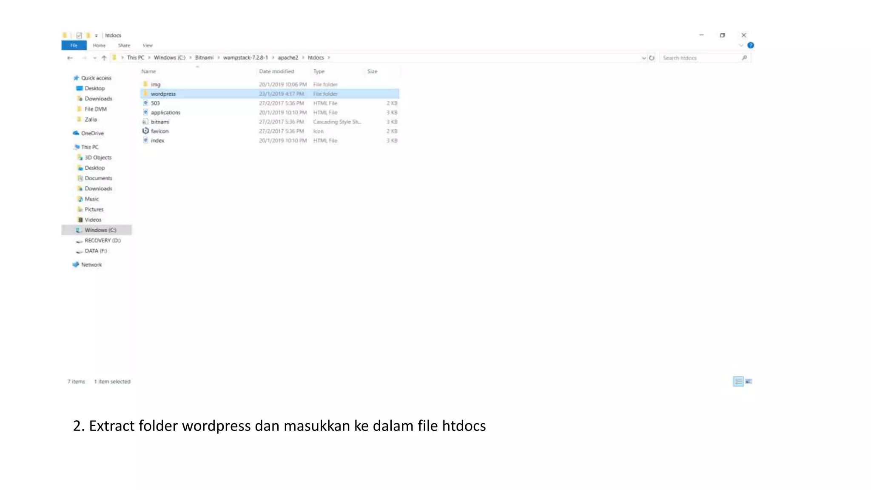Switch to Large icons view layout
Screen dimensions: 871x490
[x=749, y=382]
